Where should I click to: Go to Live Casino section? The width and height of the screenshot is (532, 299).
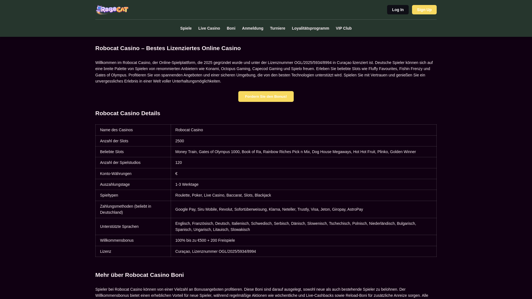pyautogui.click(x=209, y=28)
